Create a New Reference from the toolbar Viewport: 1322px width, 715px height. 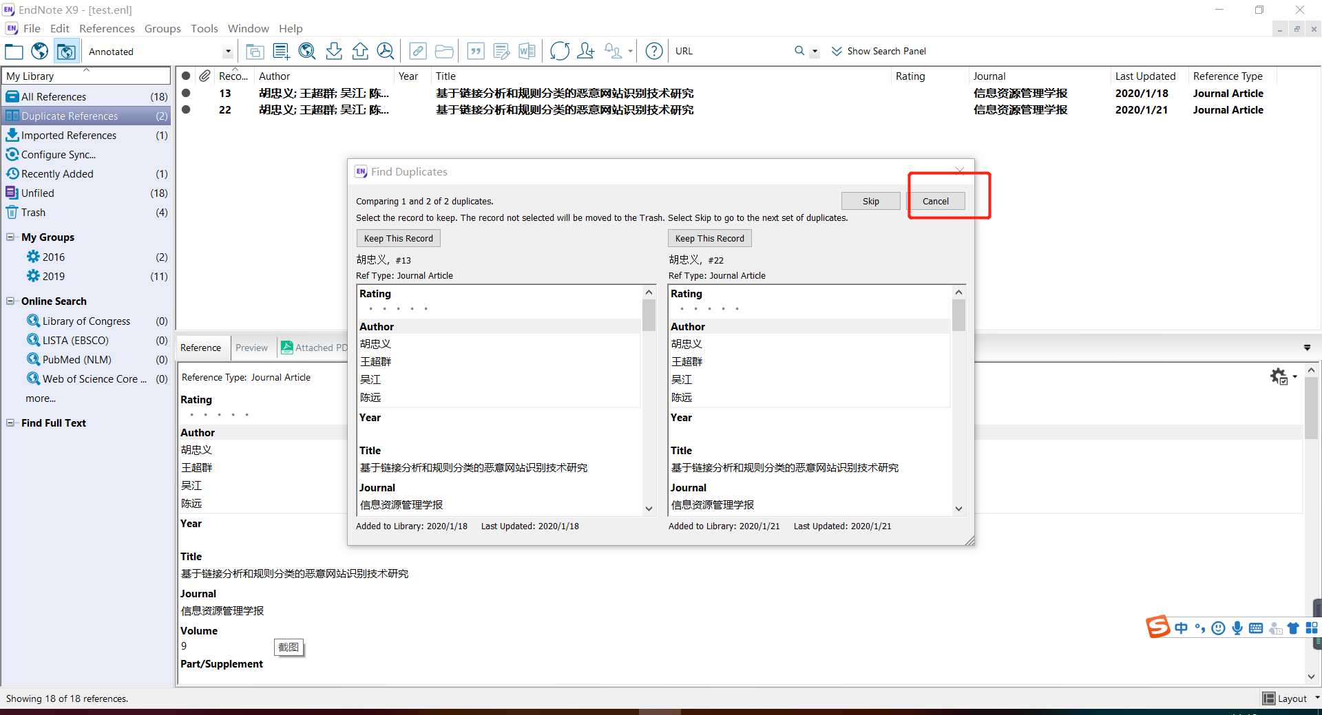tap(281, 52)
